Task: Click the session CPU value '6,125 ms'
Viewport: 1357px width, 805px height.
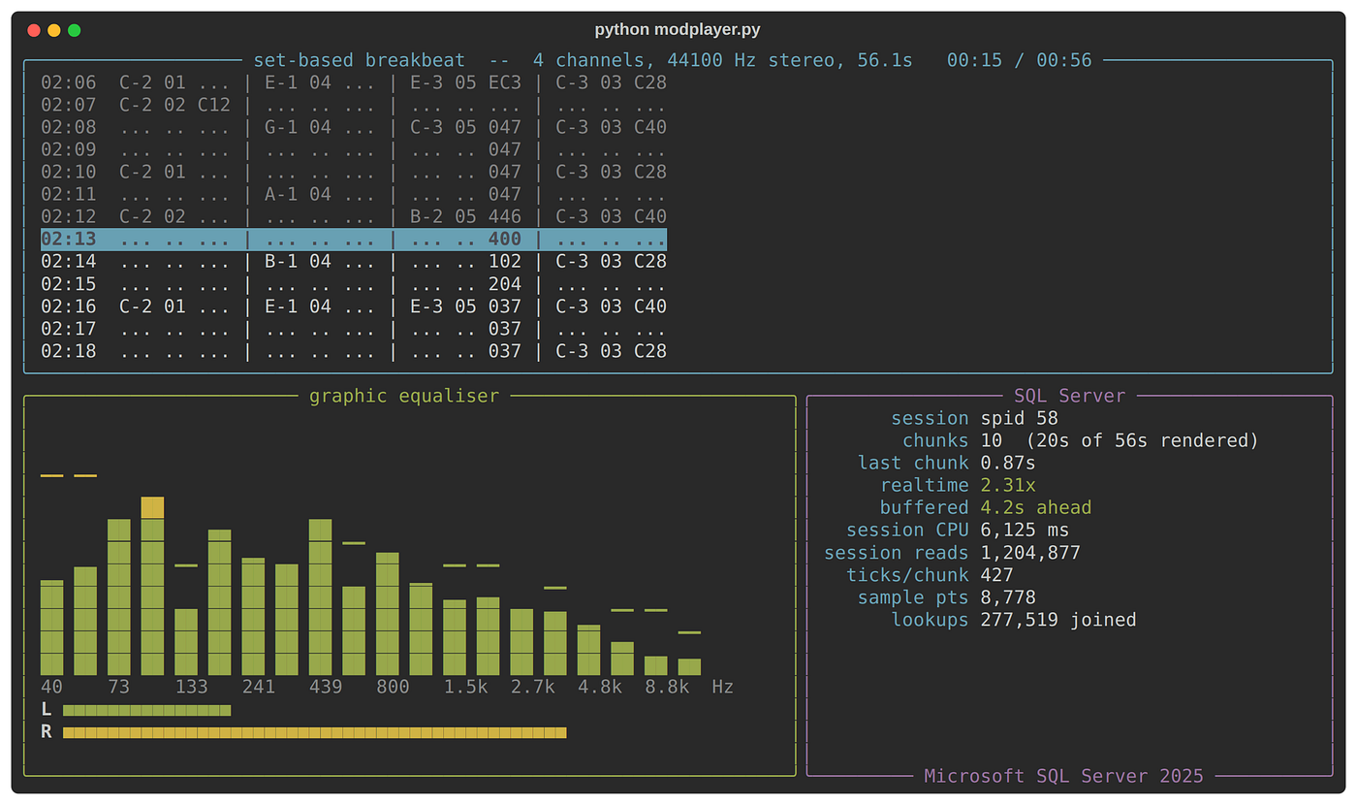Action: click(1026, 530)
